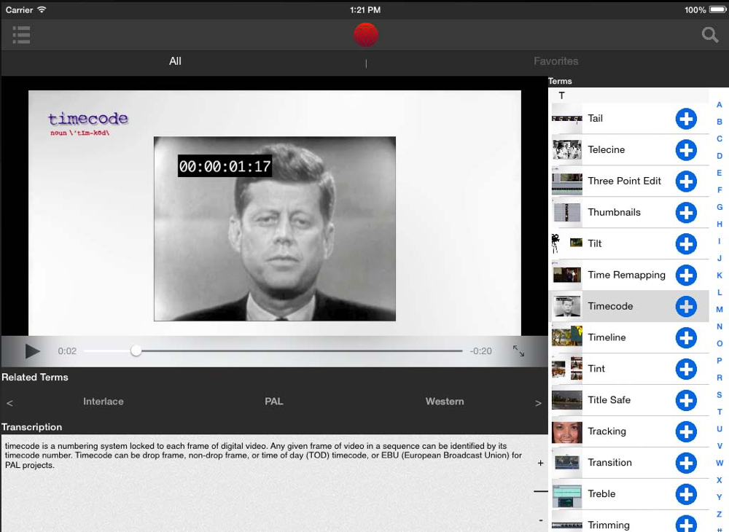Jump to letter S in index
729x532 pixels.
pyautogui.click(x=720, y=394)
